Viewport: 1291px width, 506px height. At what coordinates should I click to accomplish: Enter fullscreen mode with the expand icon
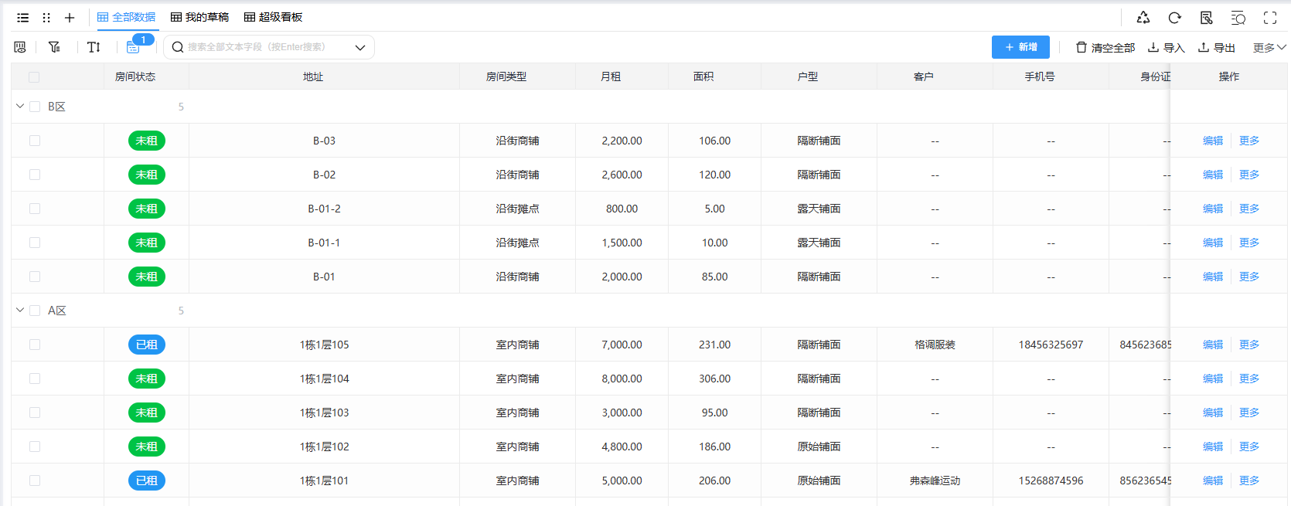1269,17
